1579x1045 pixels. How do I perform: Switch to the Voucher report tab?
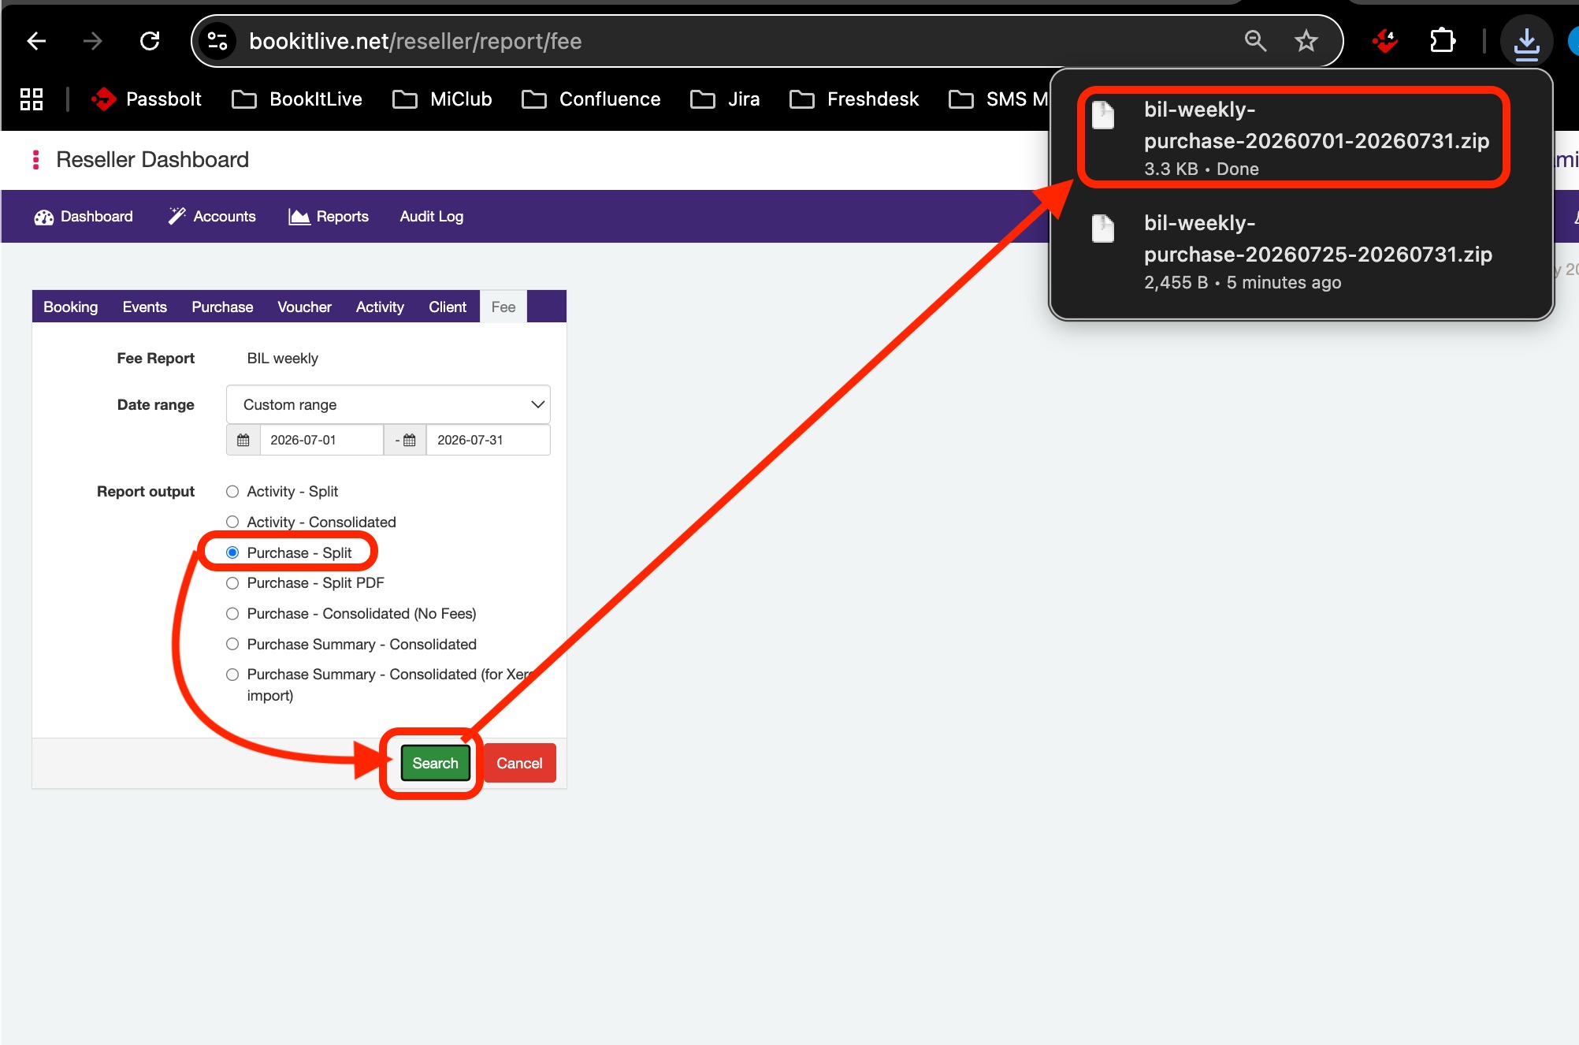304,307
